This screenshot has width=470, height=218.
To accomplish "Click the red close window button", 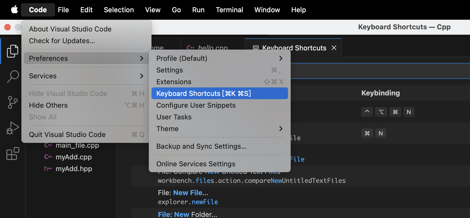I will coord(7,27).
